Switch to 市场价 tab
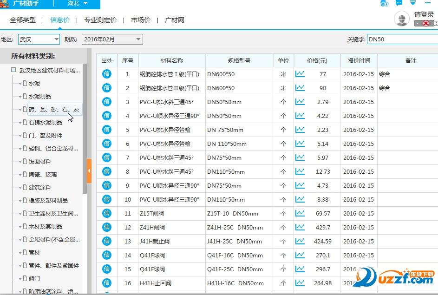This screenshot has width=438, height=295. (x=141, y=20)
